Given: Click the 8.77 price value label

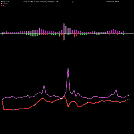Looking at the screenshot, I should [129, 100].
